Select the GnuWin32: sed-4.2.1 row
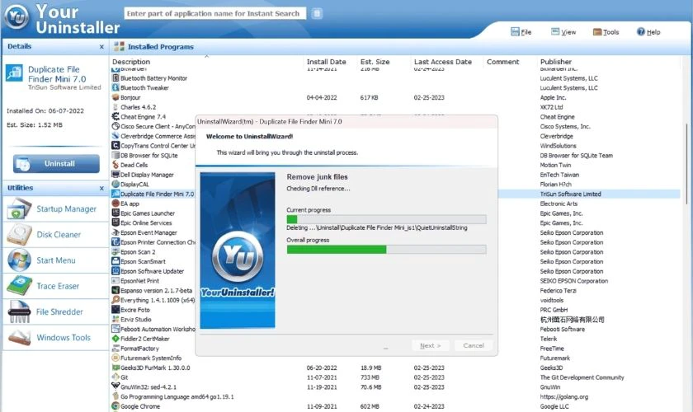The width and height of the screenshot is (693, 412). point(395,387)
